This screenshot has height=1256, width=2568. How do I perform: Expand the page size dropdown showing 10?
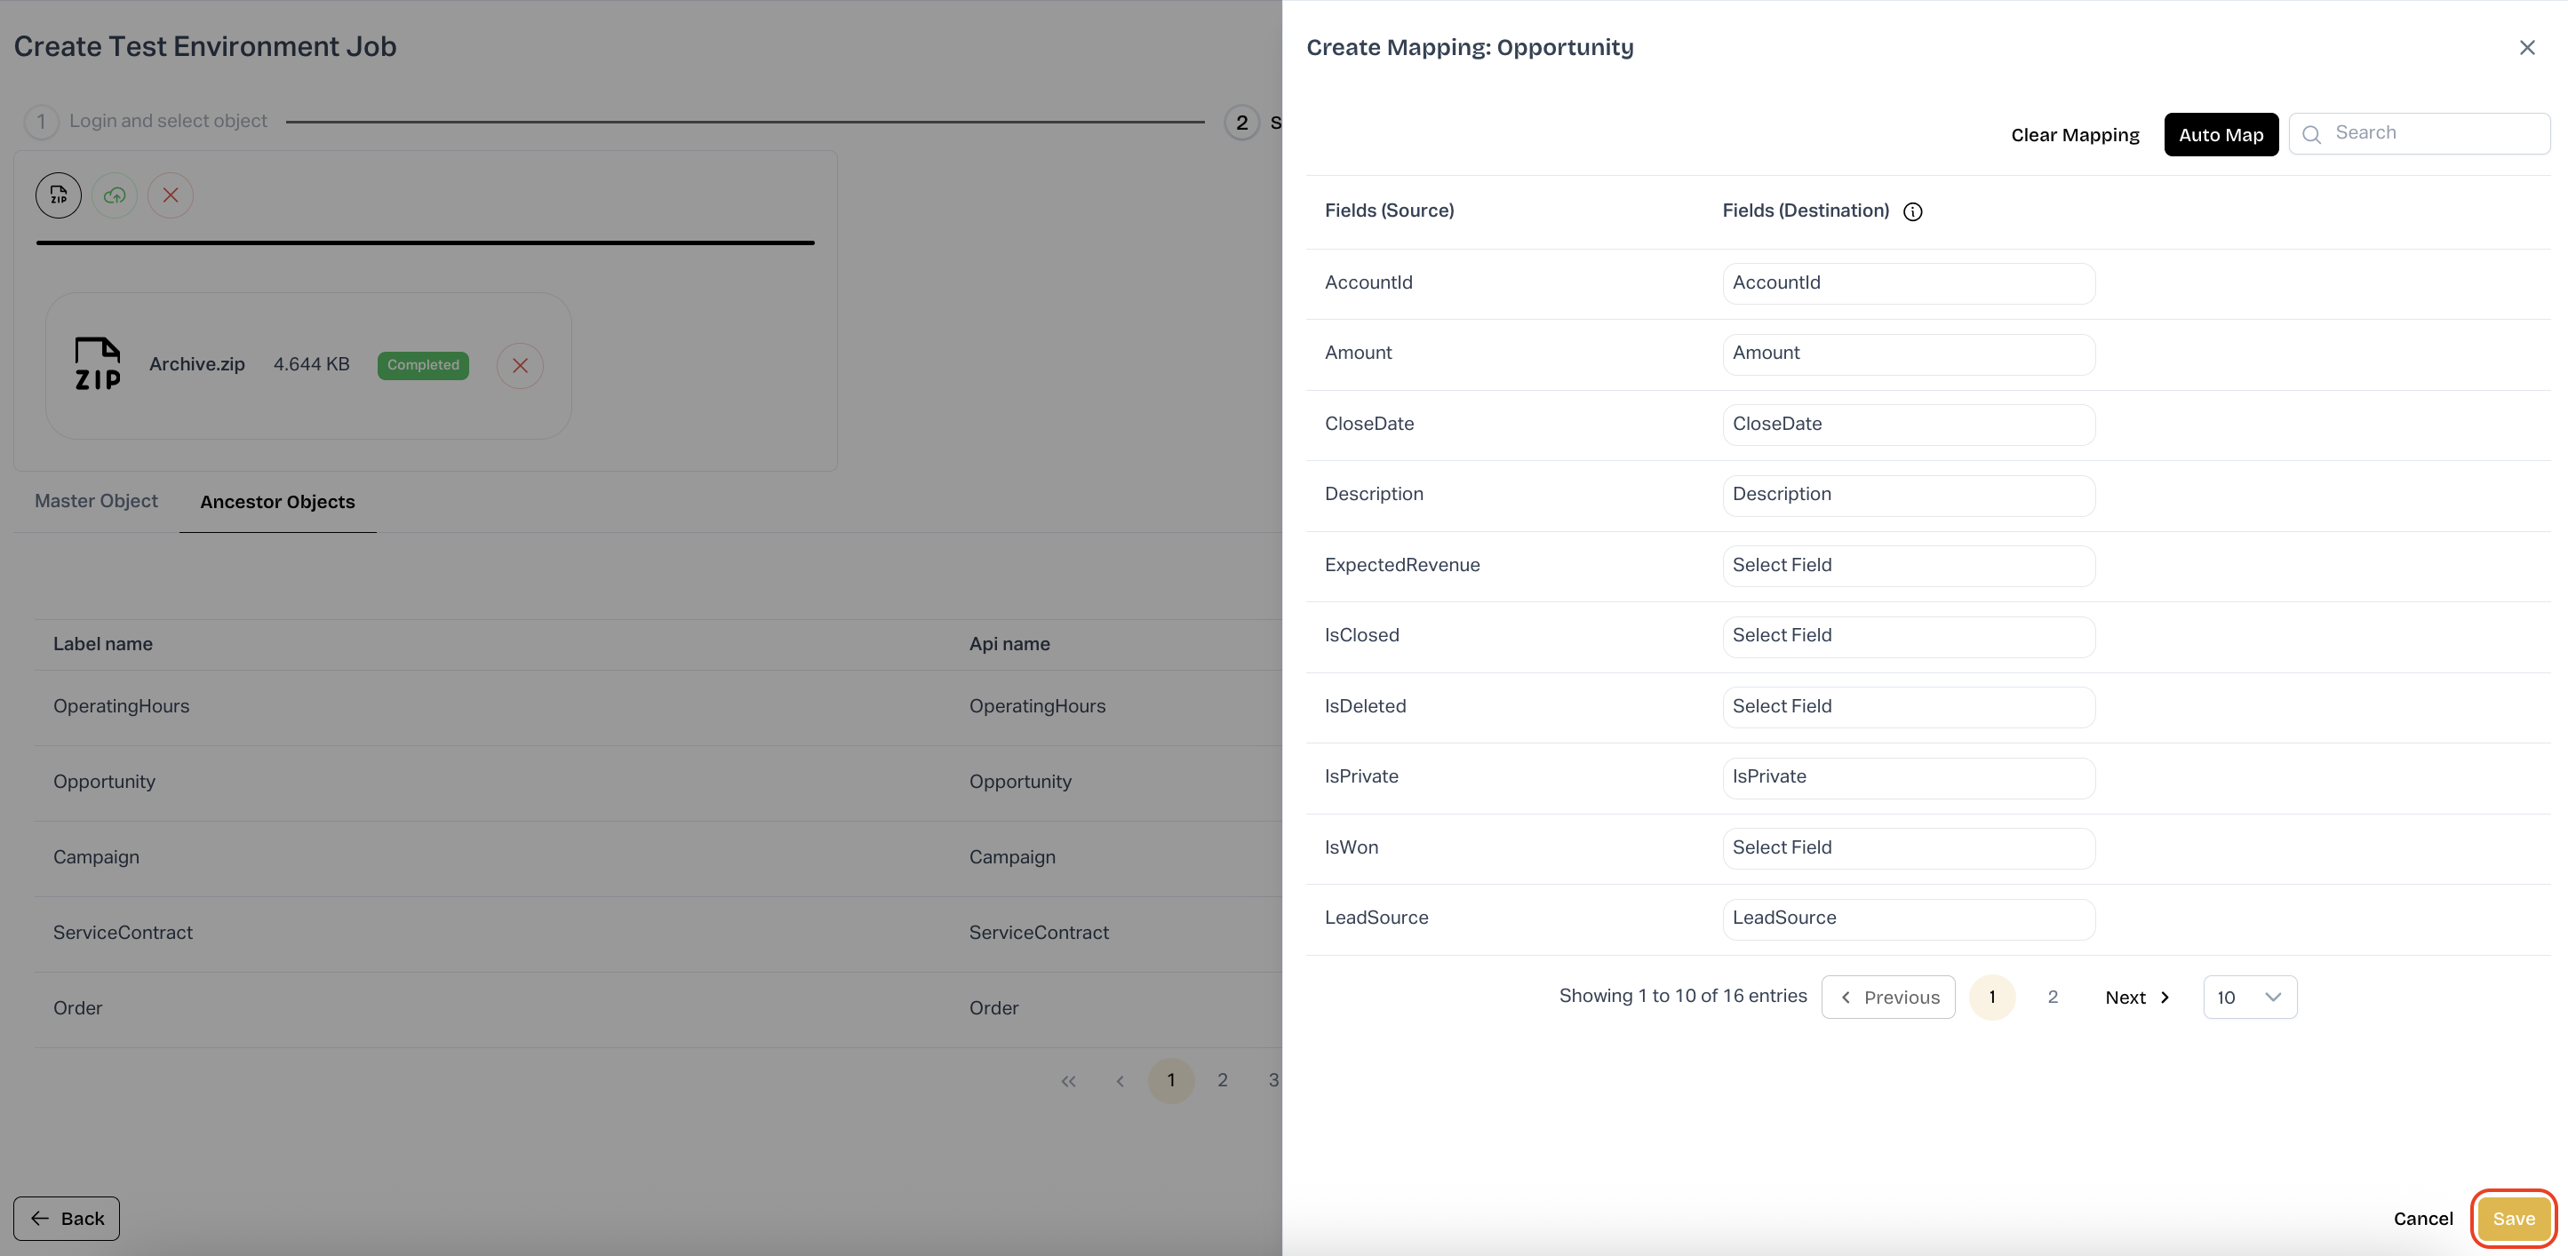(x=2249, y=997)
